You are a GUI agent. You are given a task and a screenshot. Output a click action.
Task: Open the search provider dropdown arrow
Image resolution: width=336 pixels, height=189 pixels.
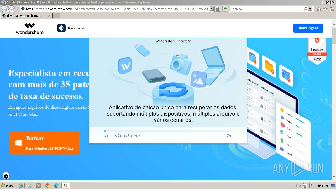pos(310,9)
